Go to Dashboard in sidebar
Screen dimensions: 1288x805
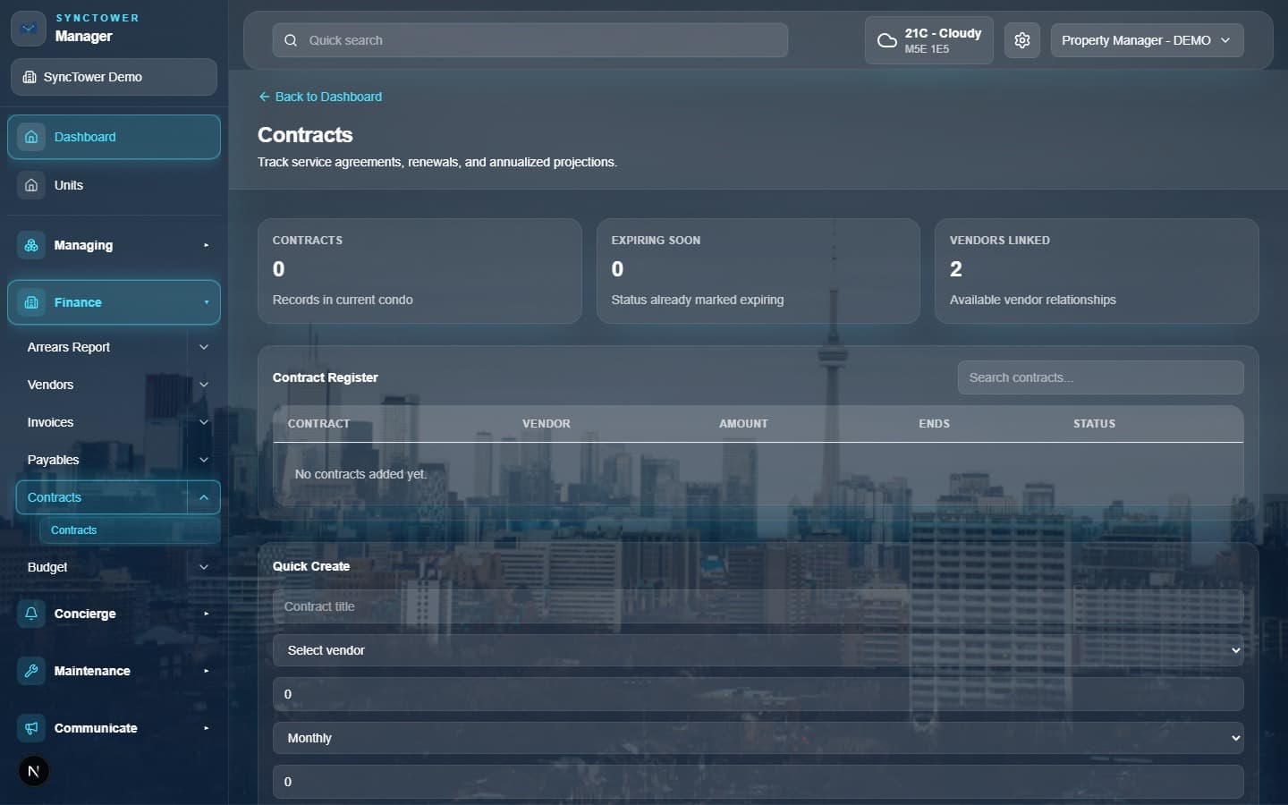point(114,137)
